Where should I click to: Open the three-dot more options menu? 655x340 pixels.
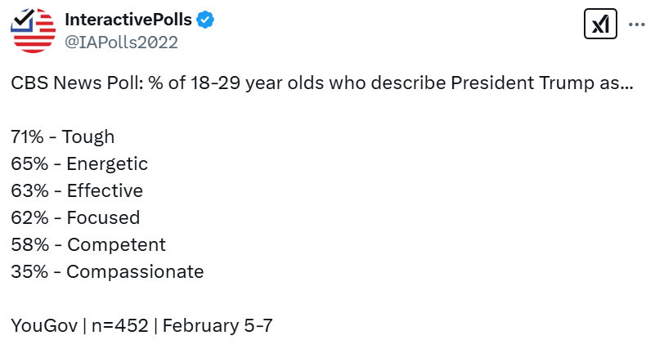[x=636, y=25]
